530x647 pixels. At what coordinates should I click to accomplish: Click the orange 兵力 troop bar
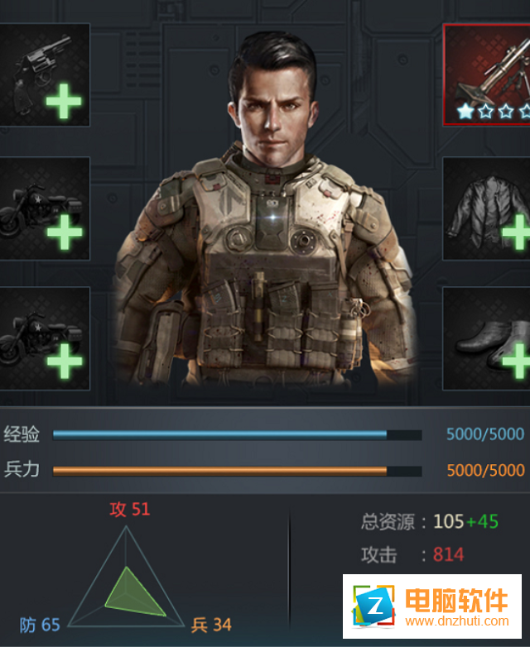point(237,471)
